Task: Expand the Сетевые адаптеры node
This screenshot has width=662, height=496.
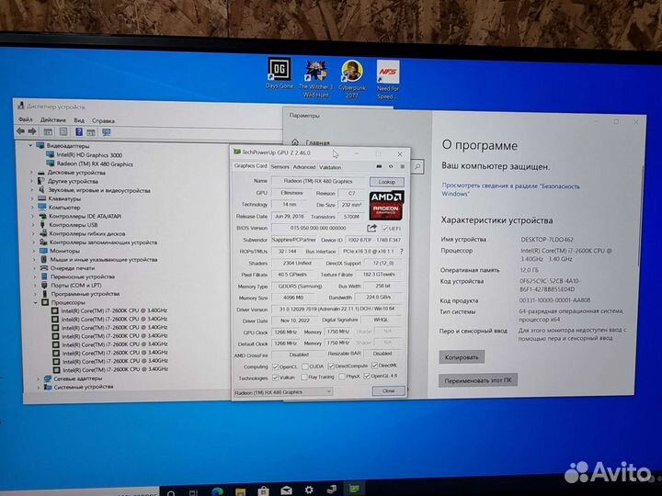Action: point(38,378)
